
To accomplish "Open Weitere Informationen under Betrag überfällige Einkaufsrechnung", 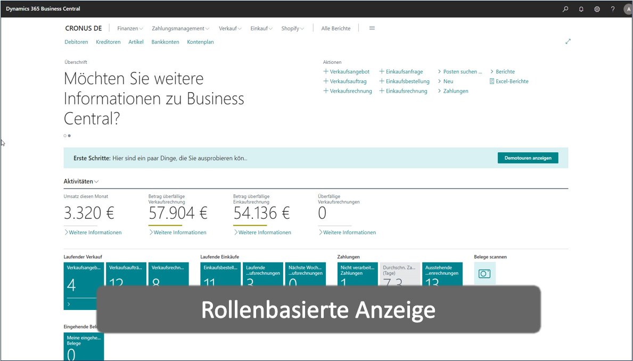I will (262, 232).
